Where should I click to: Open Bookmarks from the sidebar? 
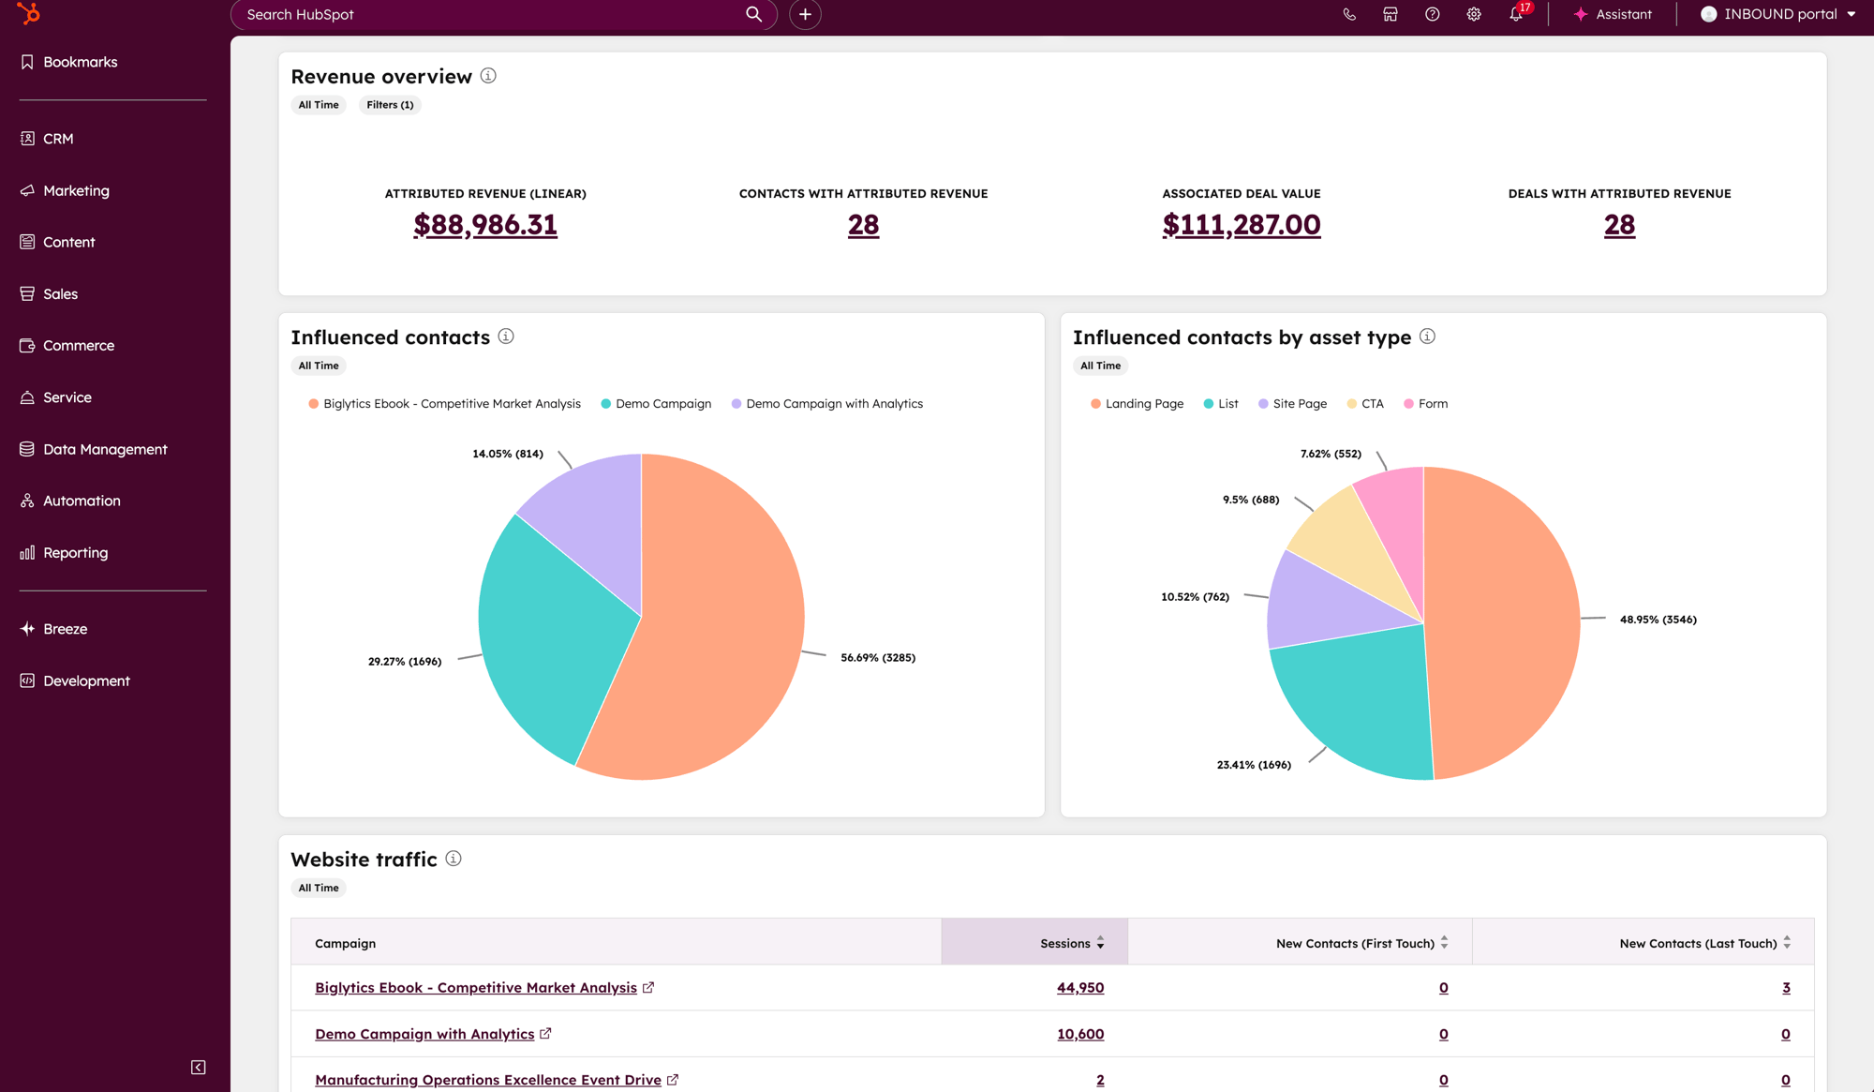80,62
